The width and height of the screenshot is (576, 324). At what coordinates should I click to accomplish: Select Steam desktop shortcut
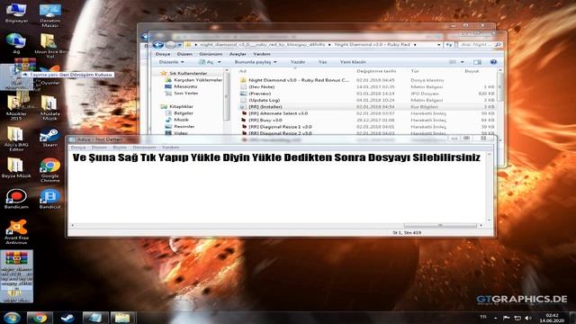tap(50, 138)
